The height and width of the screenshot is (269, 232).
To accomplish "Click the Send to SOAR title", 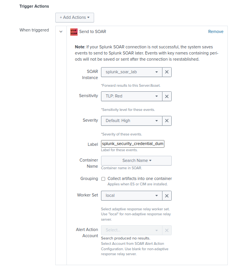I will (93, 31).
